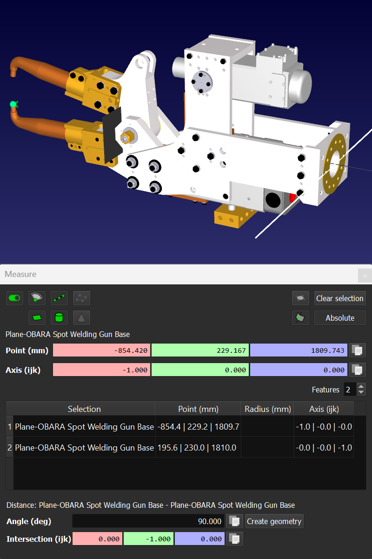The height and width of the screenshot is (559, 372).
Task: Select the angle measurement tool
Action: click(37, 298)
